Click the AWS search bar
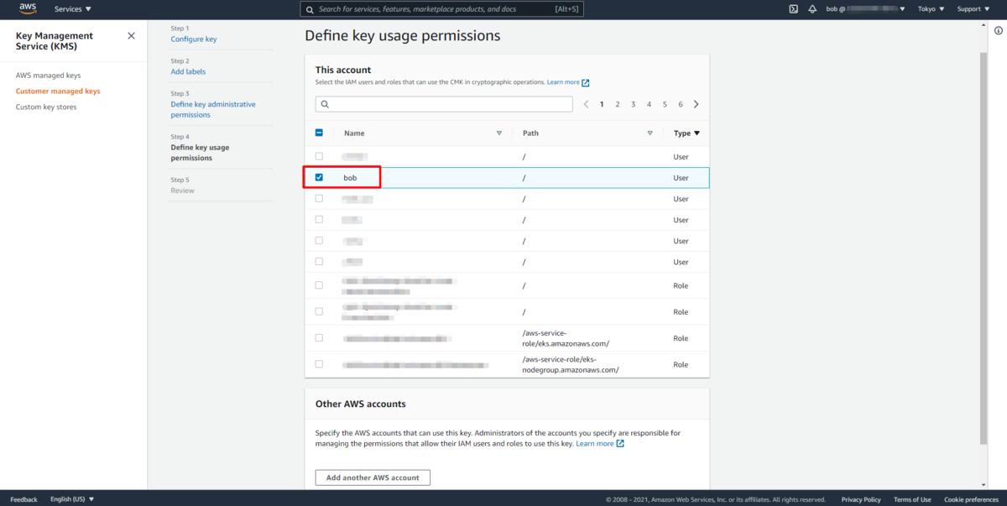 point(441,9)
